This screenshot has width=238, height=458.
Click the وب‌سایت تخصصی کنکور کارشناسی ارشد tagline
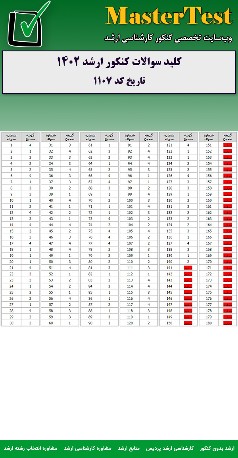pos(169,38)
